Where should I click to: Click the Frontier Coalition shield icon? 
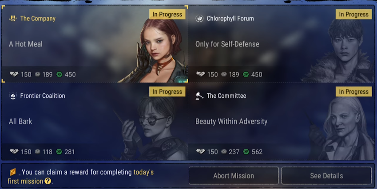point(13,96)
